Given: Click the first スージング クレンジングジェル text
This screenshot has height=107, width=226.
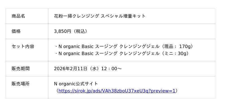Looking at the screenshot, I should click(x=127, y=46).
